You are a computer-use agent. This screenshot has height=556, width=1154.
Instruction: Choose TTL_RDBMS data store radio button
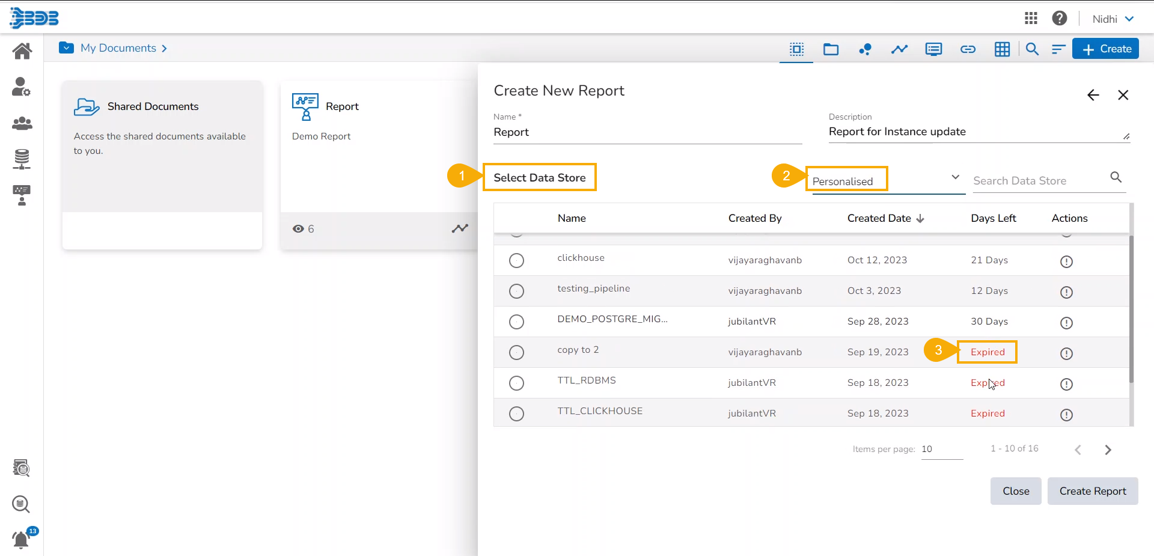[516, 383]
